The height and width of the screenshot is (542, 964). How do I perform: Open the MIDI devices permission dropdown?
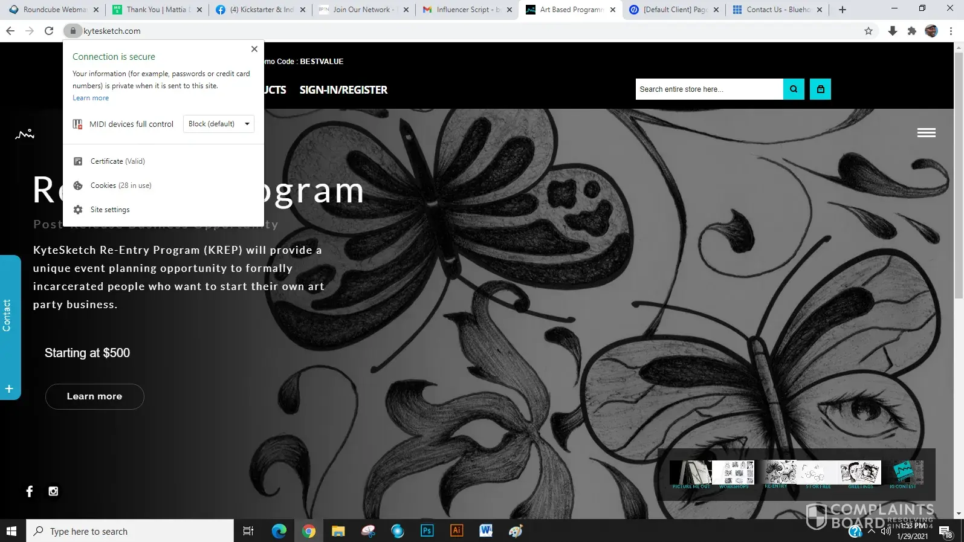(219, 124)
